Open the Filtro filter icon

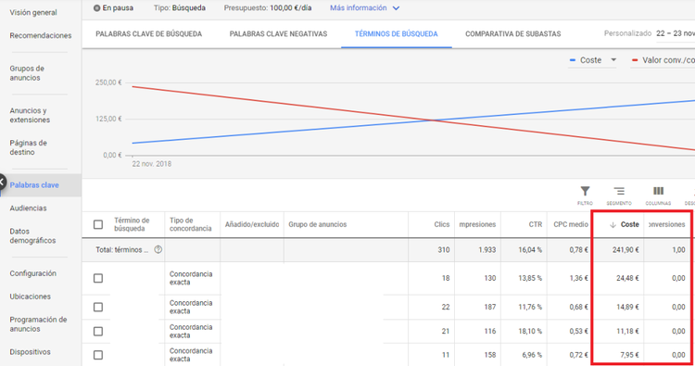(585, 191)
